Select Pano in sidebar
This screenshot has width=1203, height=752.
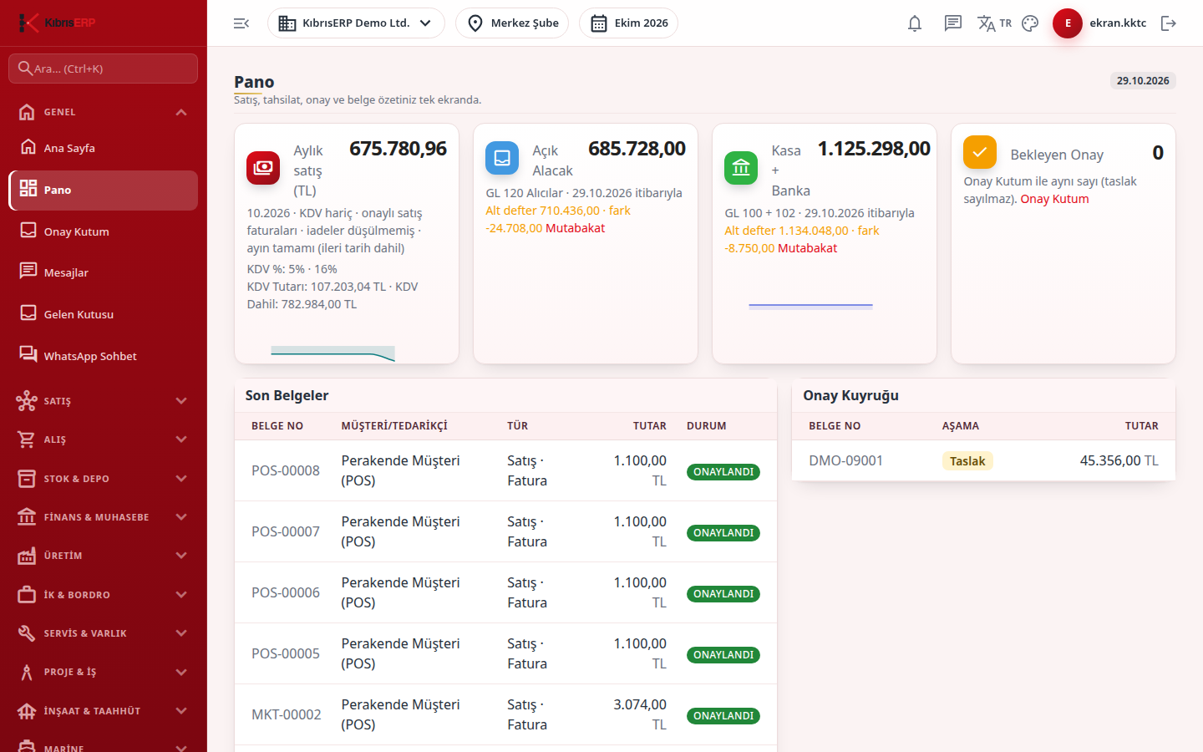104,191
